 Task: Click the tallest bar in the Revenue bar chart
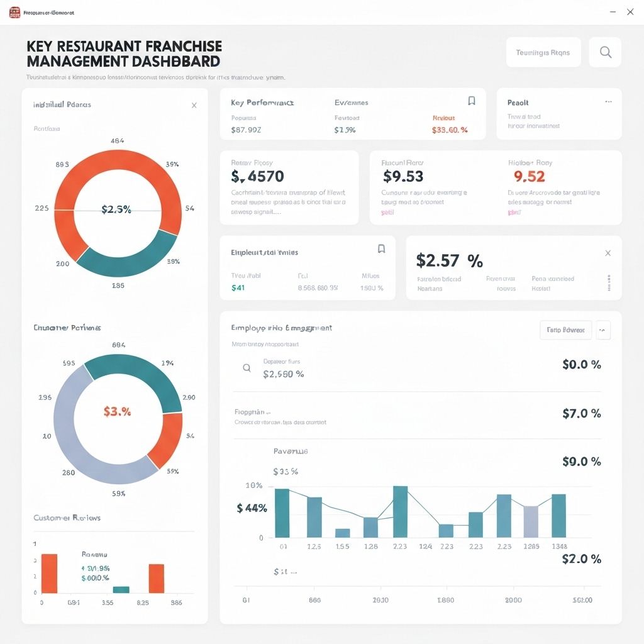click(x=401, y=511)
